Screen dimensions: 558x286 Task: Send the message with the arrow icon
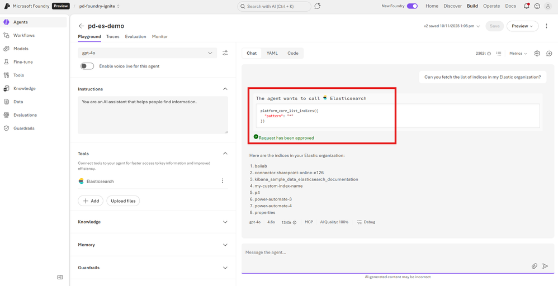[x=545, y=266]
